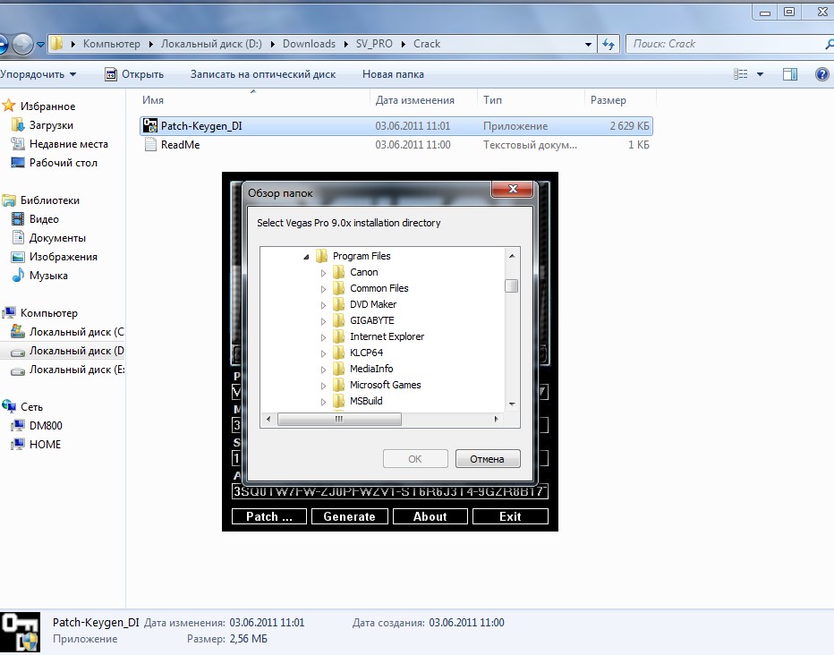The width and height of the screenshot is (834, 655).
Task: Go forward with navigation arrow
Action: click(22, 44)
